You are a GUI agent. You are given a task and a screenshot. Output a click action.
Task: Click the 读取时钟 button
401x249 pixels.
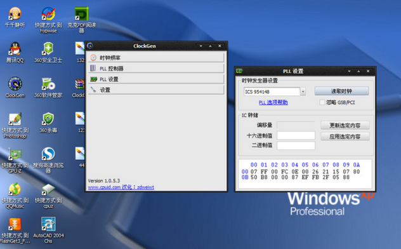coord(341,91)
